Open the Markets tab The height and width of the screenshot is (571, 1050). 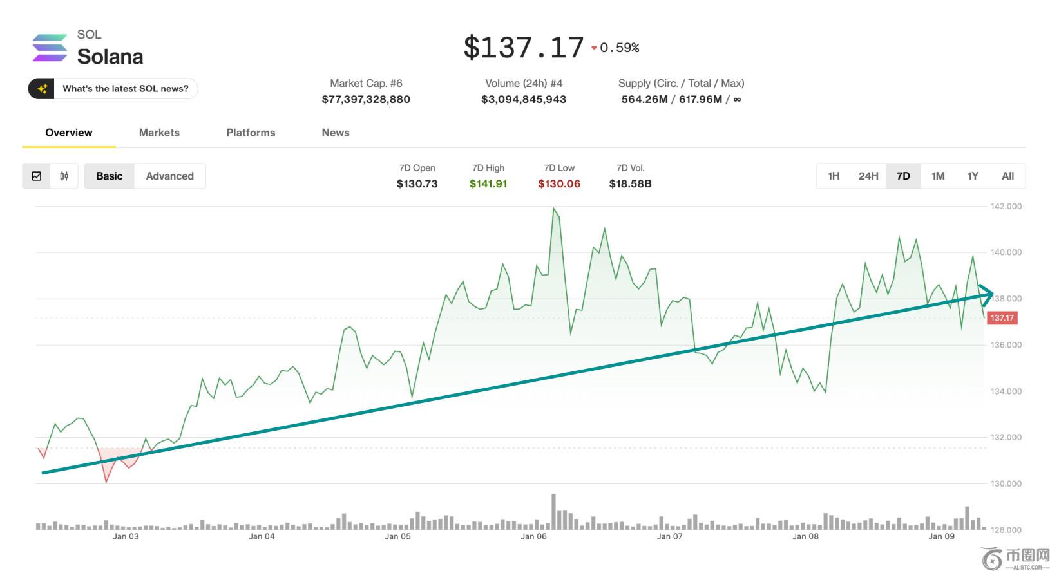click(159, 133)
